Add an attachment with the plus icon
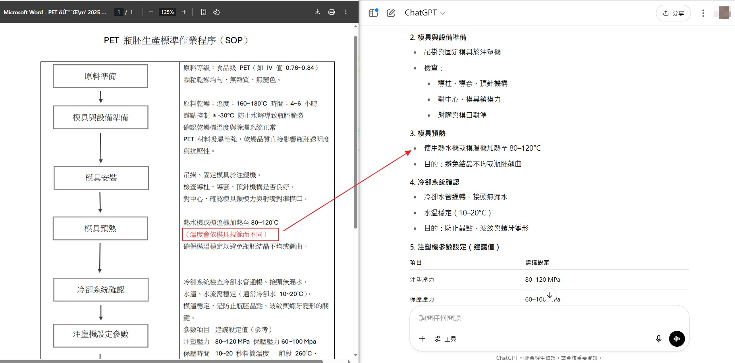Viewport: 735px width, 363px height. click(422, 339)
